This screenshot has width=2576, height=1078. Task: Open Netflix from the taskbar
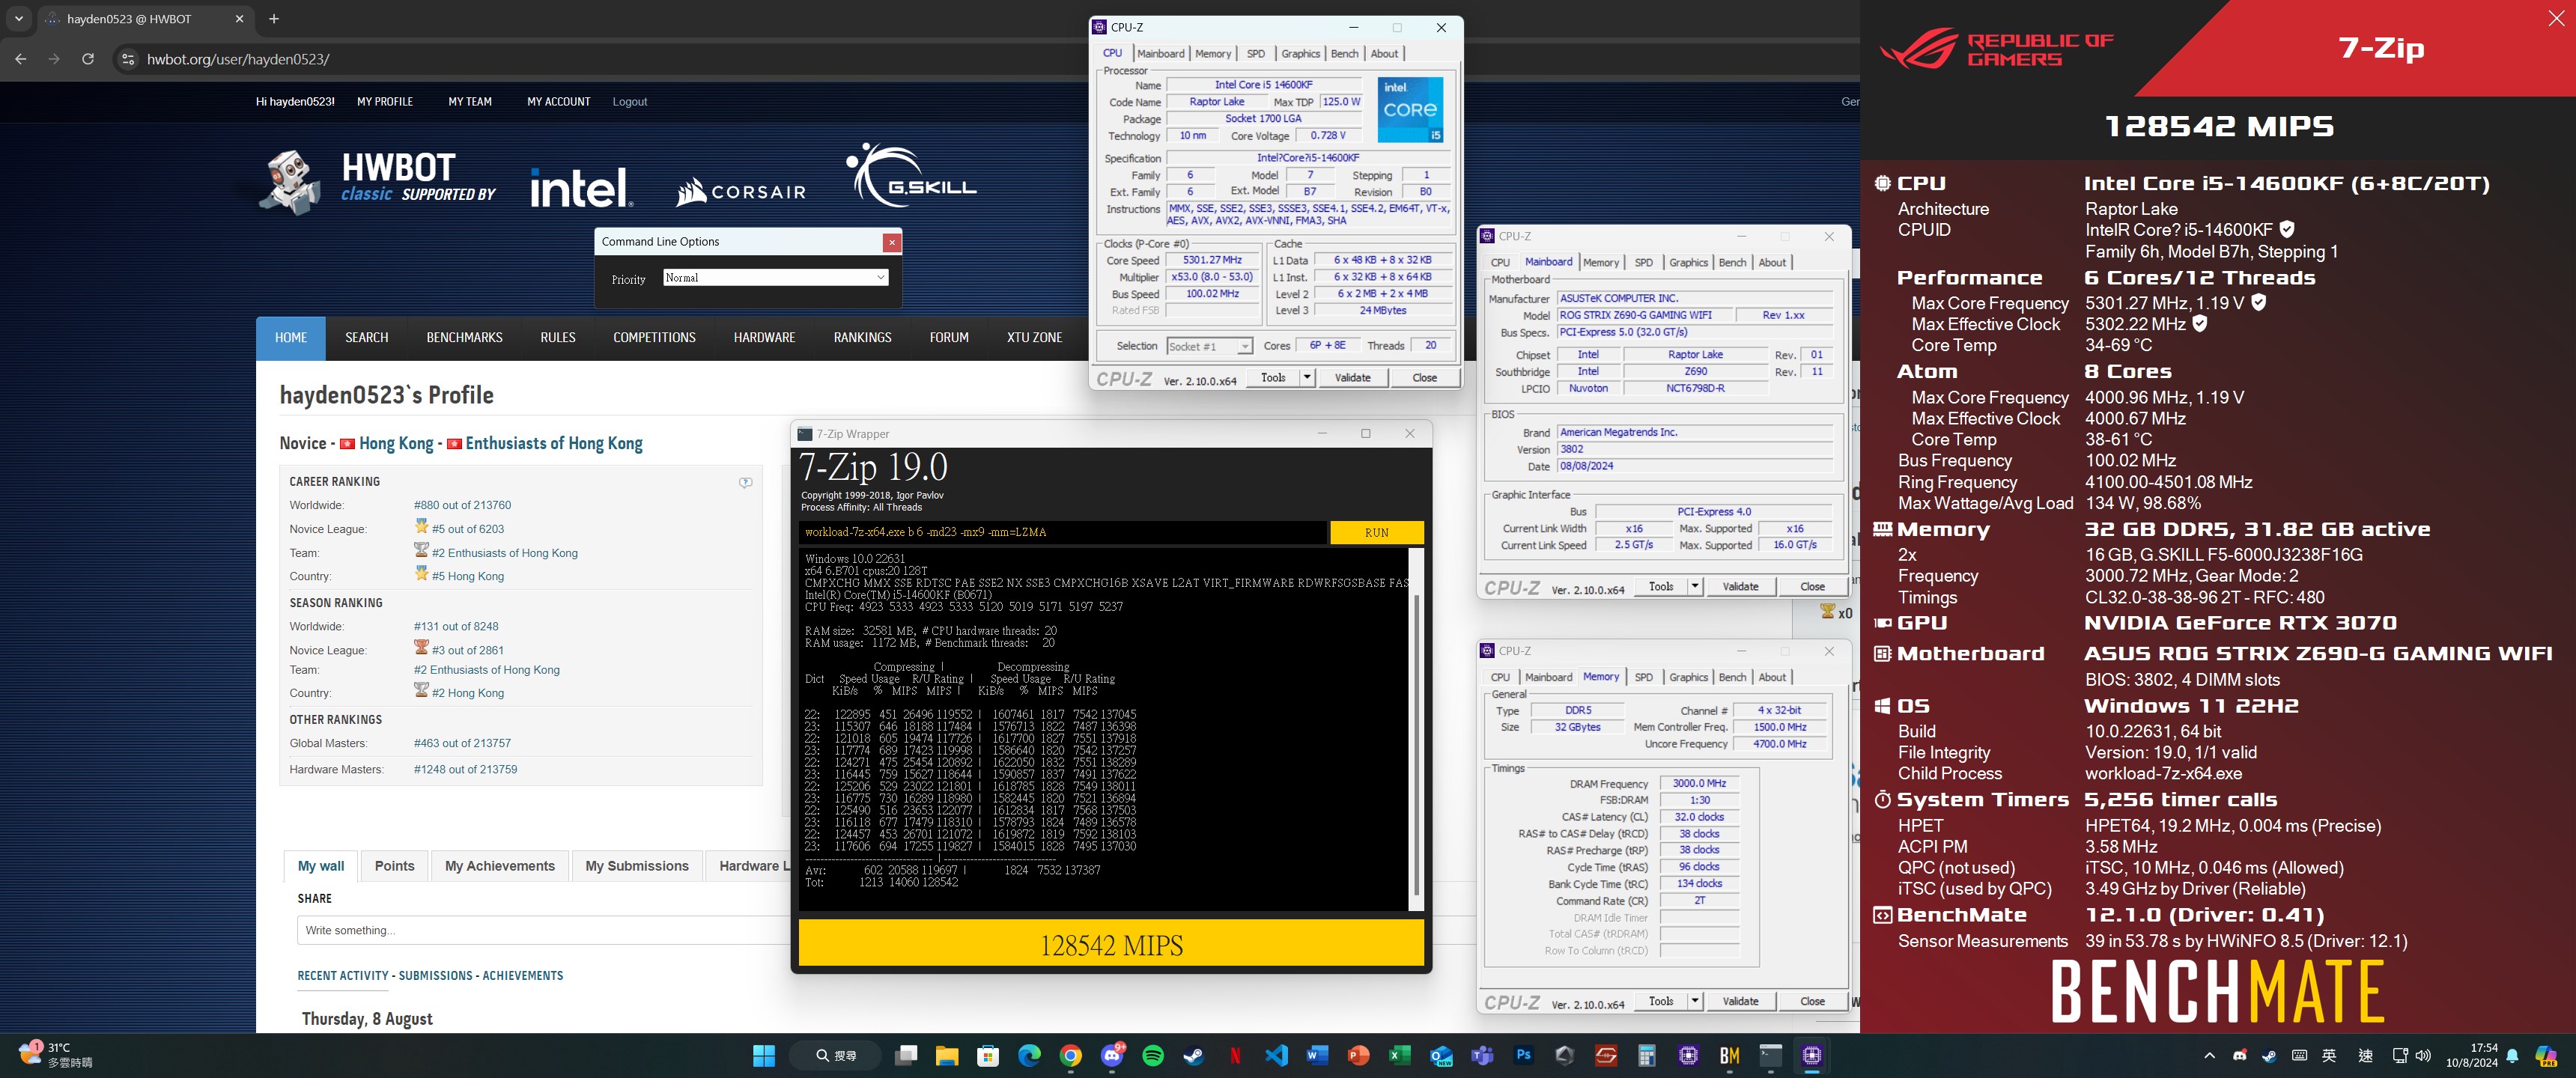1235,1055
